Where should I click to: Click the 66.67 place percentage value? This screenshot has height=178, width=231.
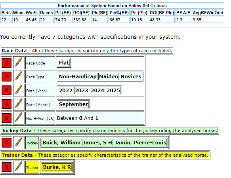point(119,20)
